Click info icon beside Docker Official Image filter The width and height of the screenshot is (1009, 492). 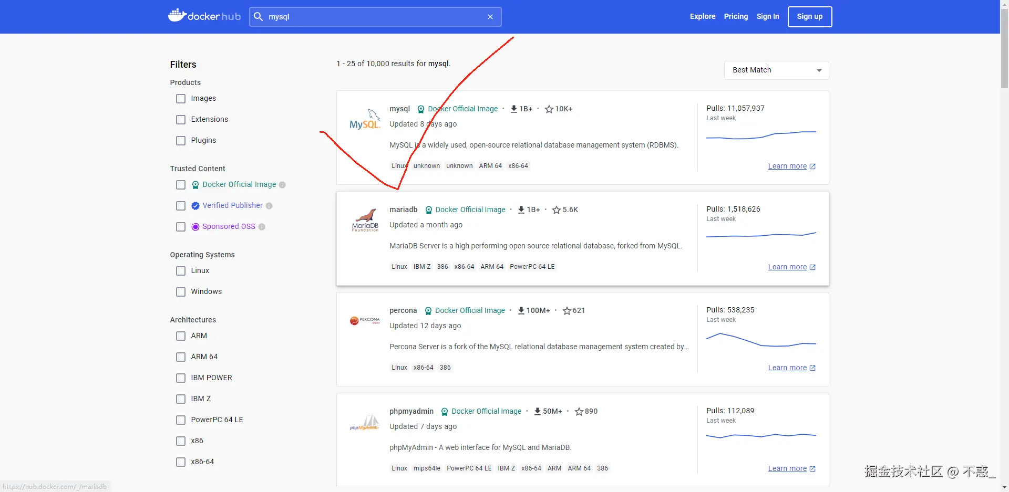282,185
